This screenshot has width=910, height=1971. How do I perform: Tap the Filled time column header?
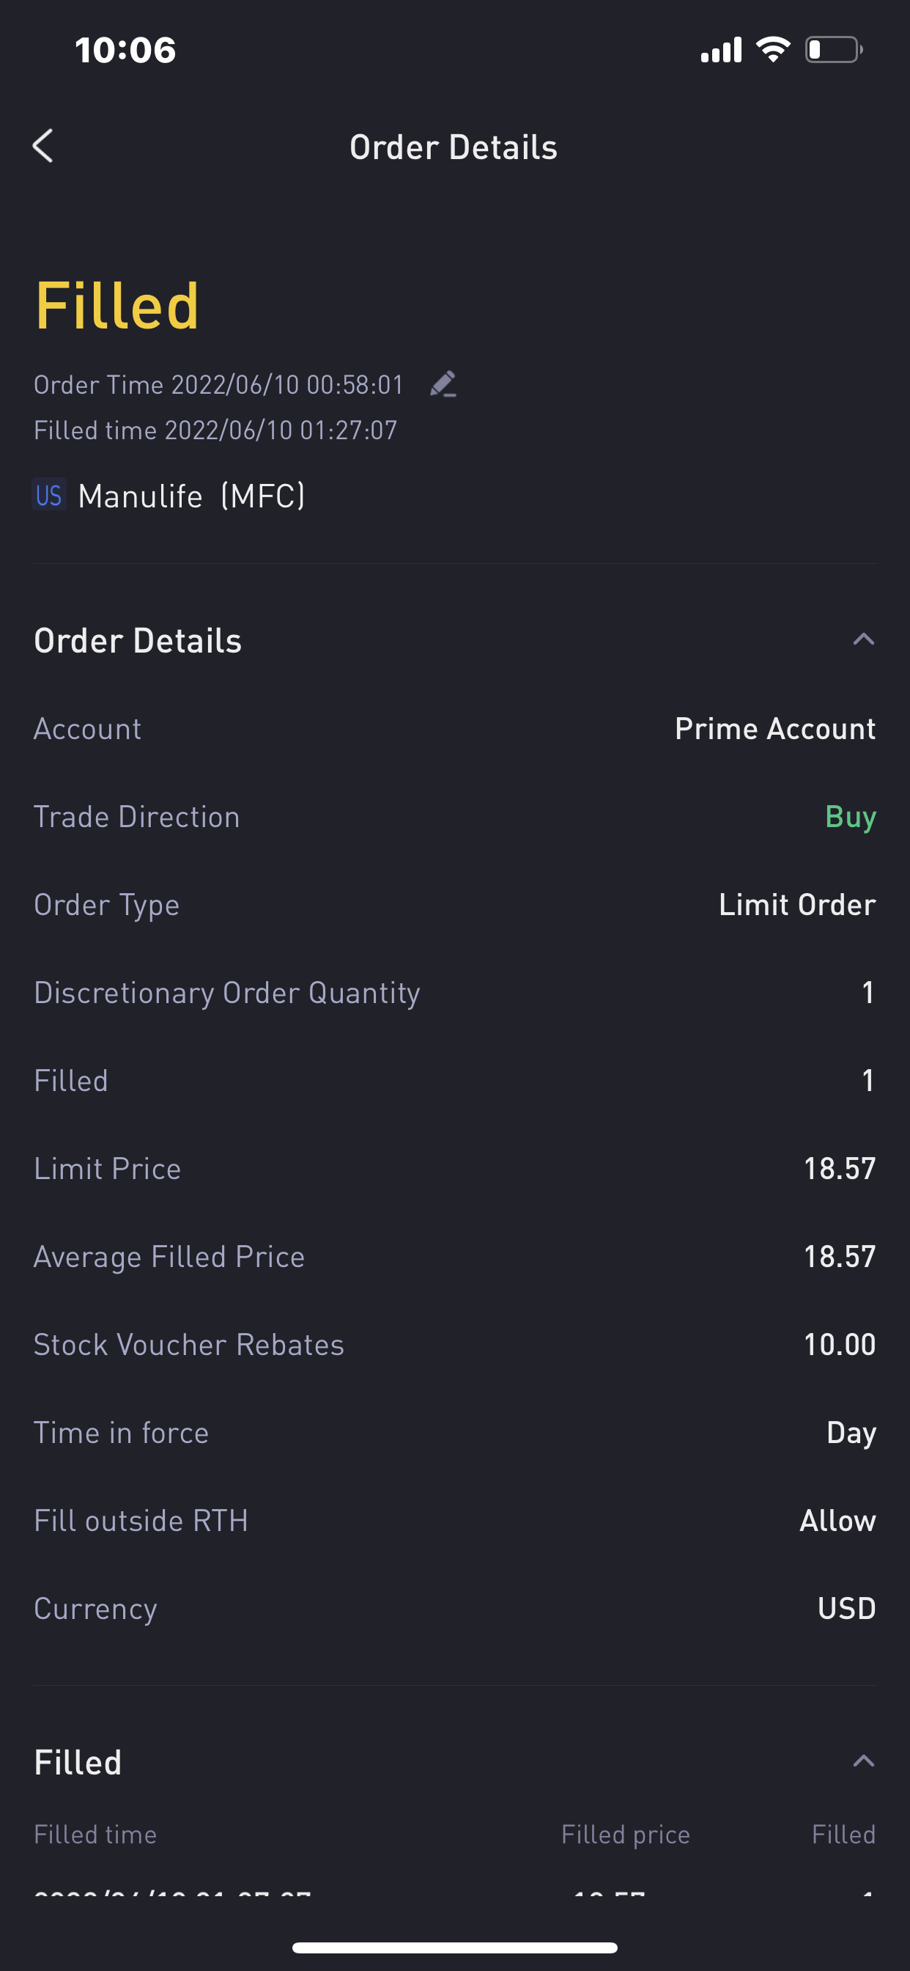[x=95, y=1834]
